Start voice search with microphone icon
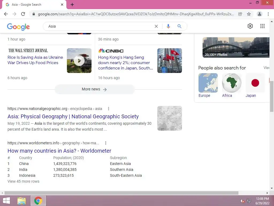274x206 pixels. point(168,26)
